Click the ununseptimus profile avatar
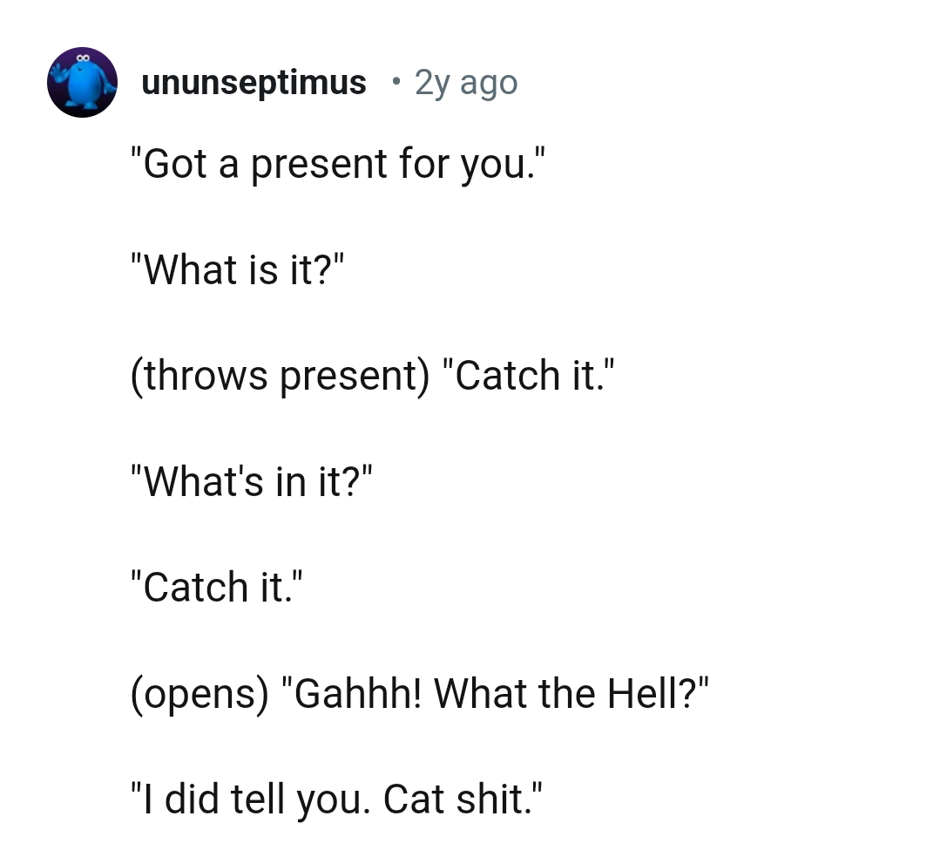The width and height of the screenshot is (940, 857). pyautogui.click(x=82, y=82)
